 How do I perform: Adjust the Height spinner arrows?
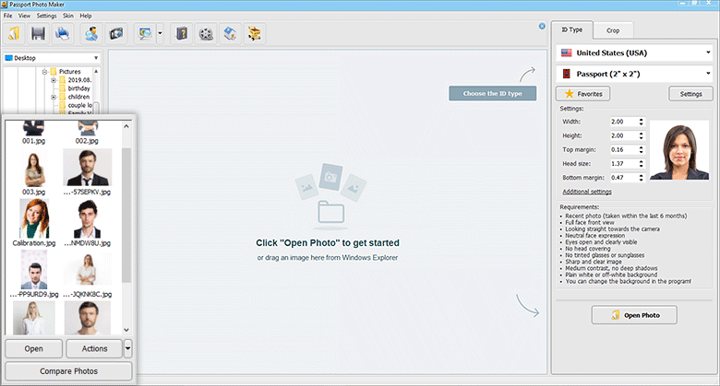pyautogui.click(x=642, y=135)
